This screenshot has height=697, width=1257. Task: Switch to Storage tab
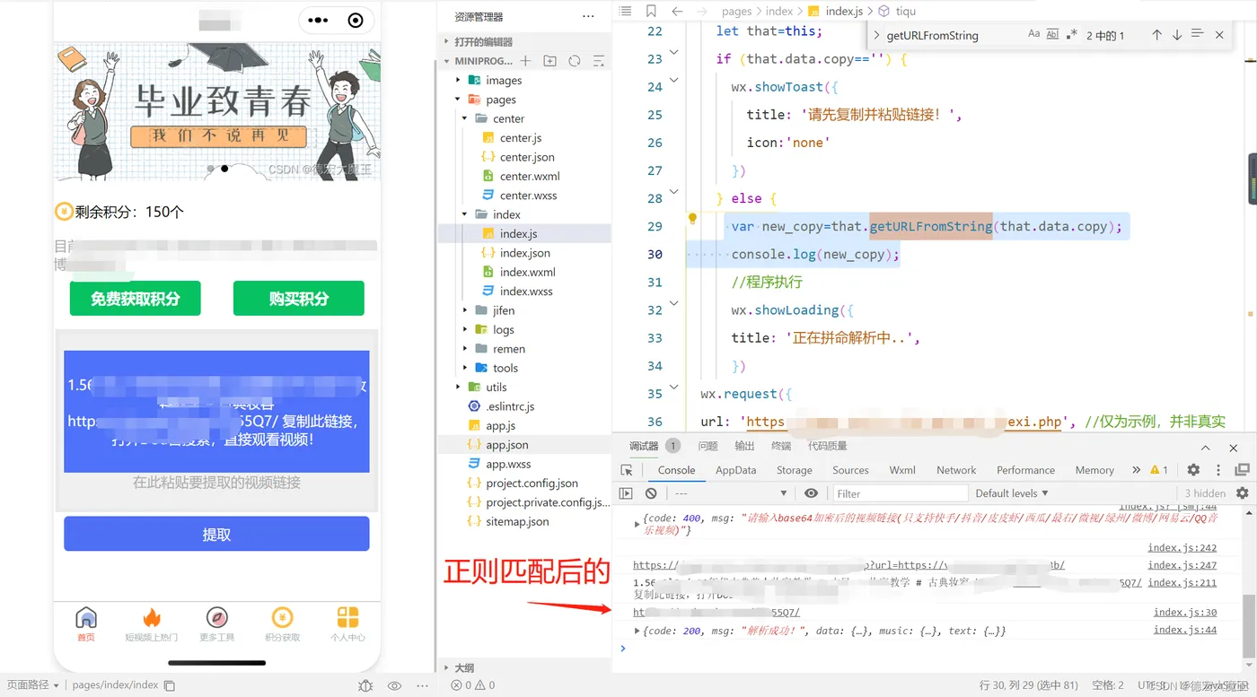(x=794, y=470)
